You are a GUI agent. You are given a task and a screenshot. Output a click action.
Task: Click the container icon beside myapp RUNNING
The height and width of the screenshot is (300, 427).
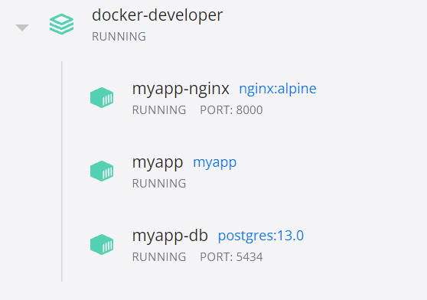tap(102, 171)
